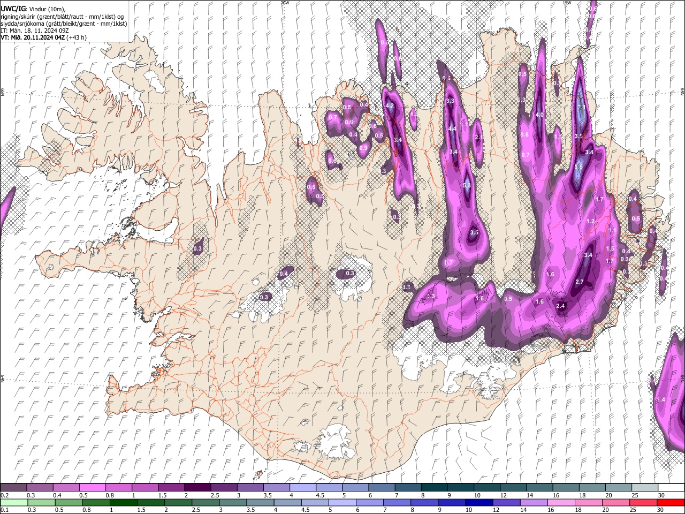685x514 pixels.
Task: Click the dark teal swatch between 8 and 9 on the top scale
Action: [x=435, y=487]
